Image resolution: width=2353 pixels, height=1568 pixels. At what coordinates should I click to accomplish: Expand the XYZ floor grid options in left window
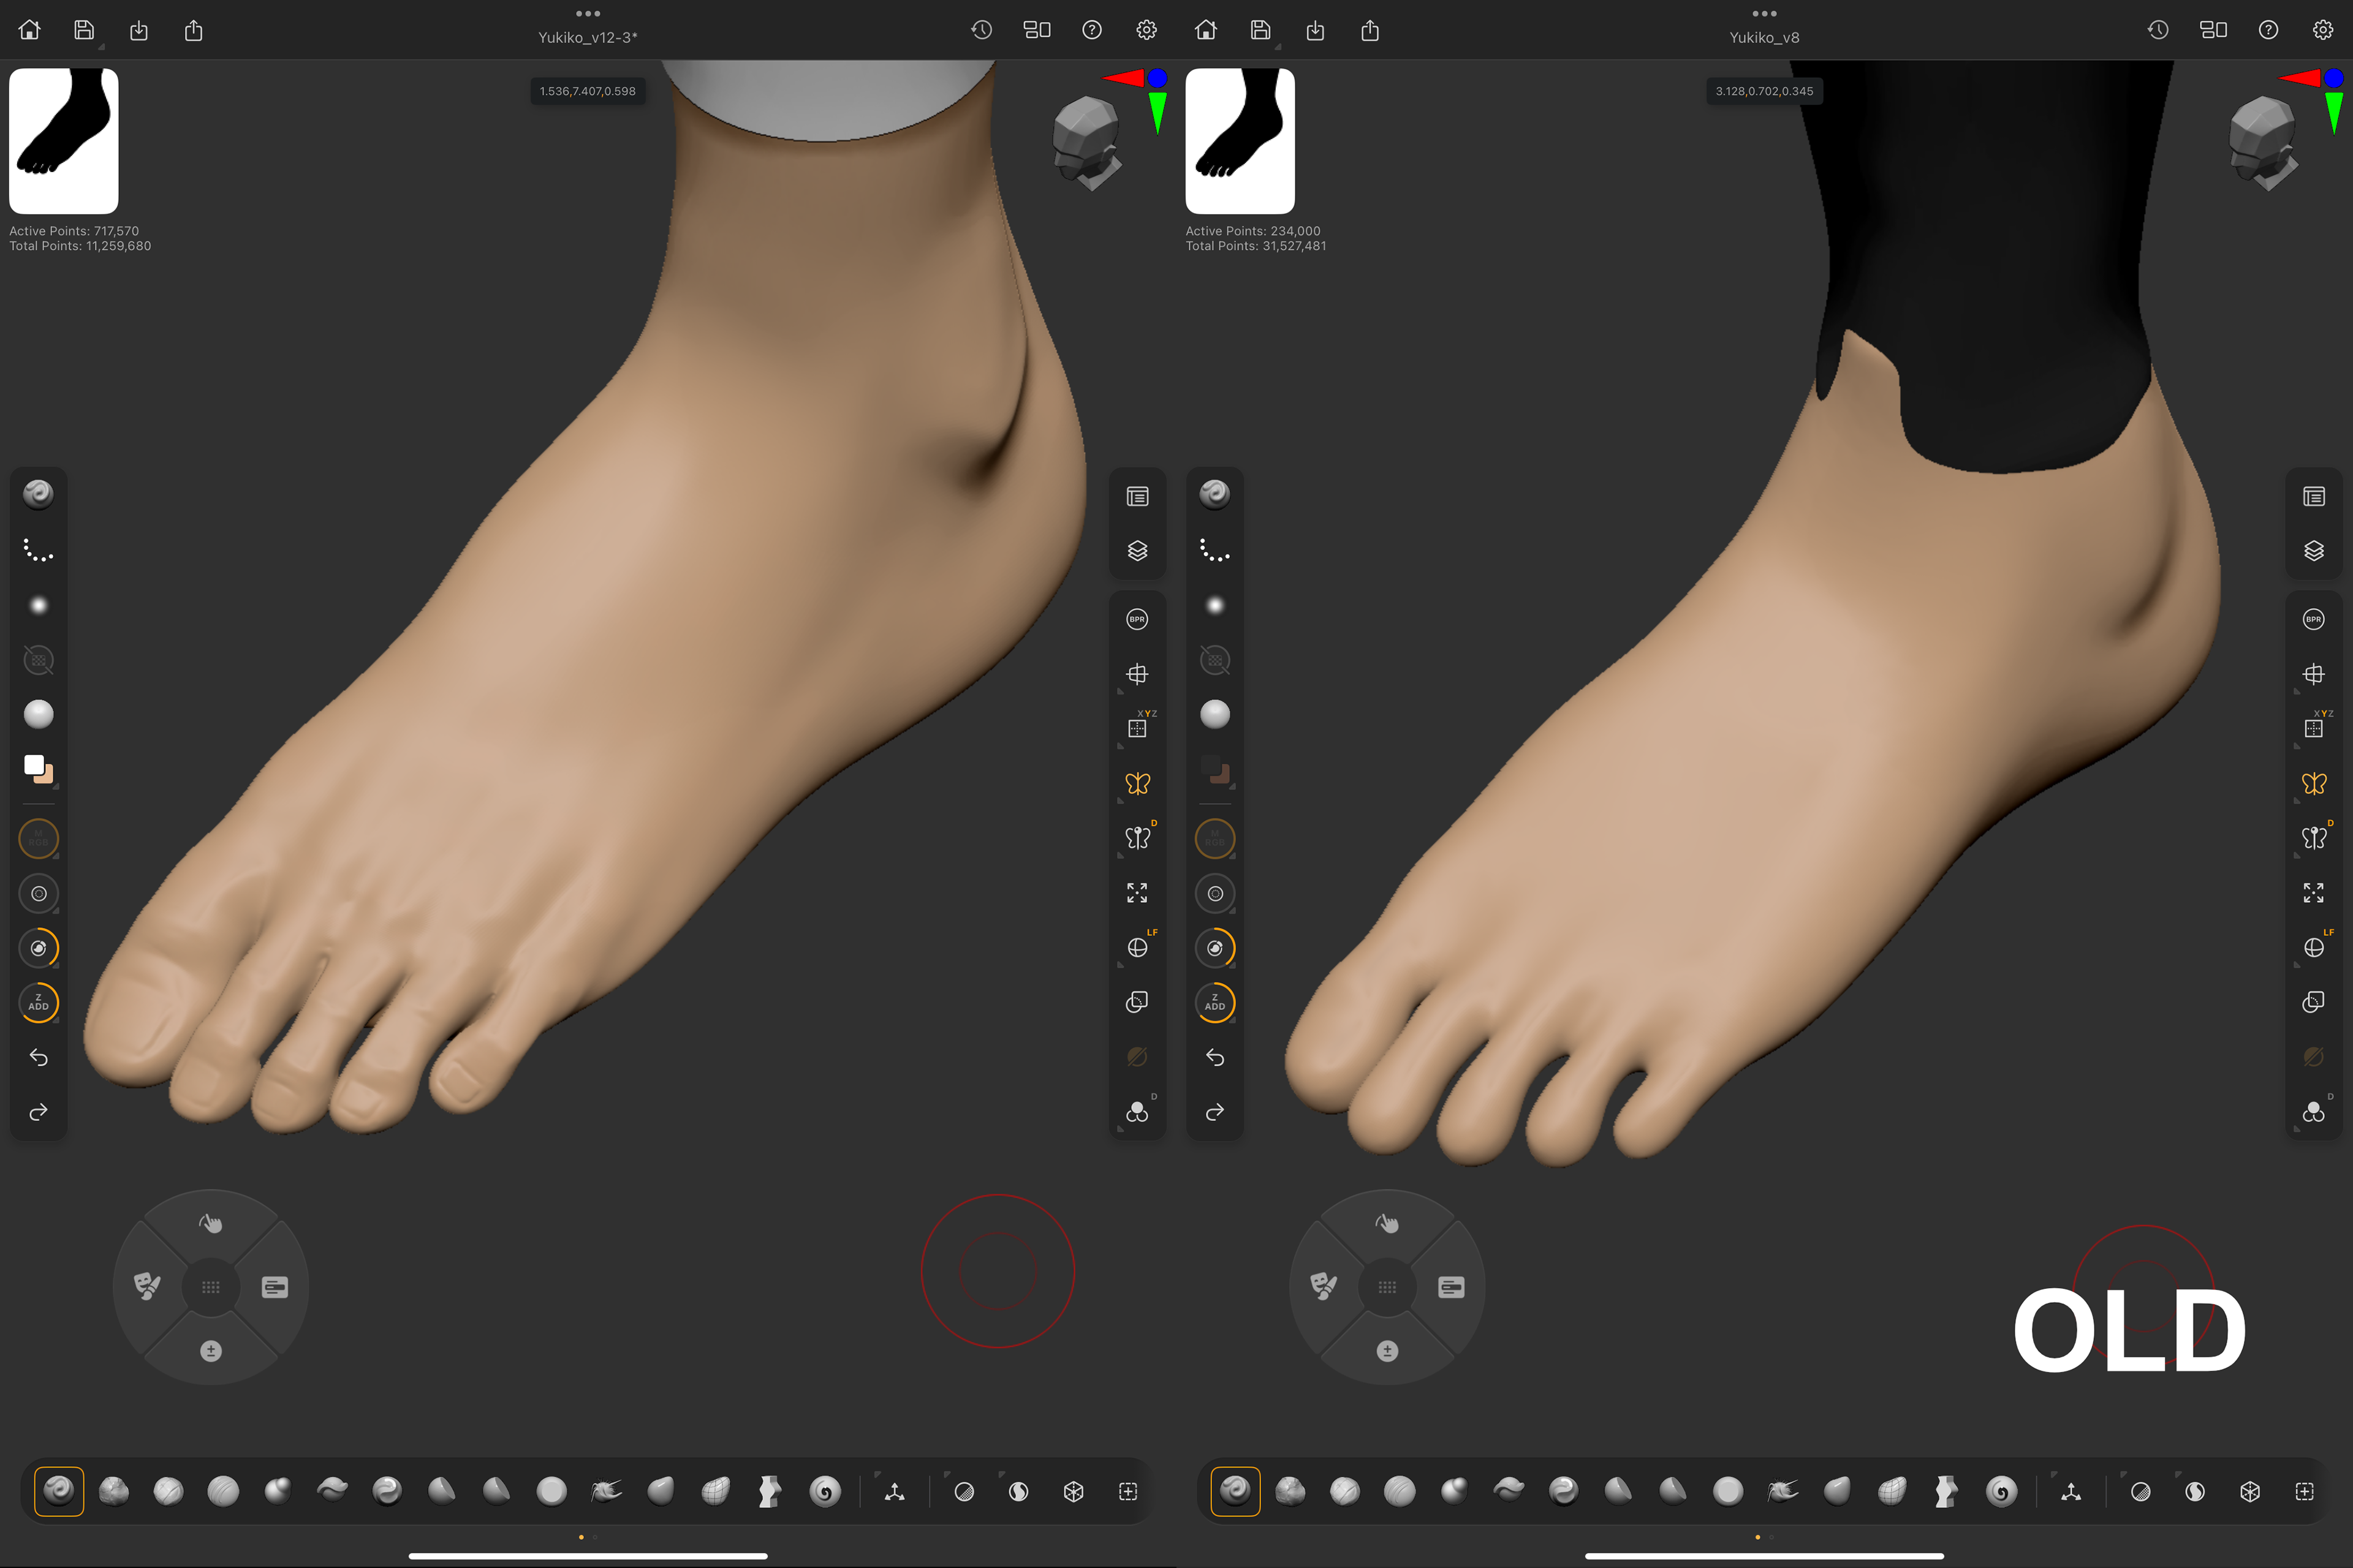pyautogui.click(x=1121, y=746)
